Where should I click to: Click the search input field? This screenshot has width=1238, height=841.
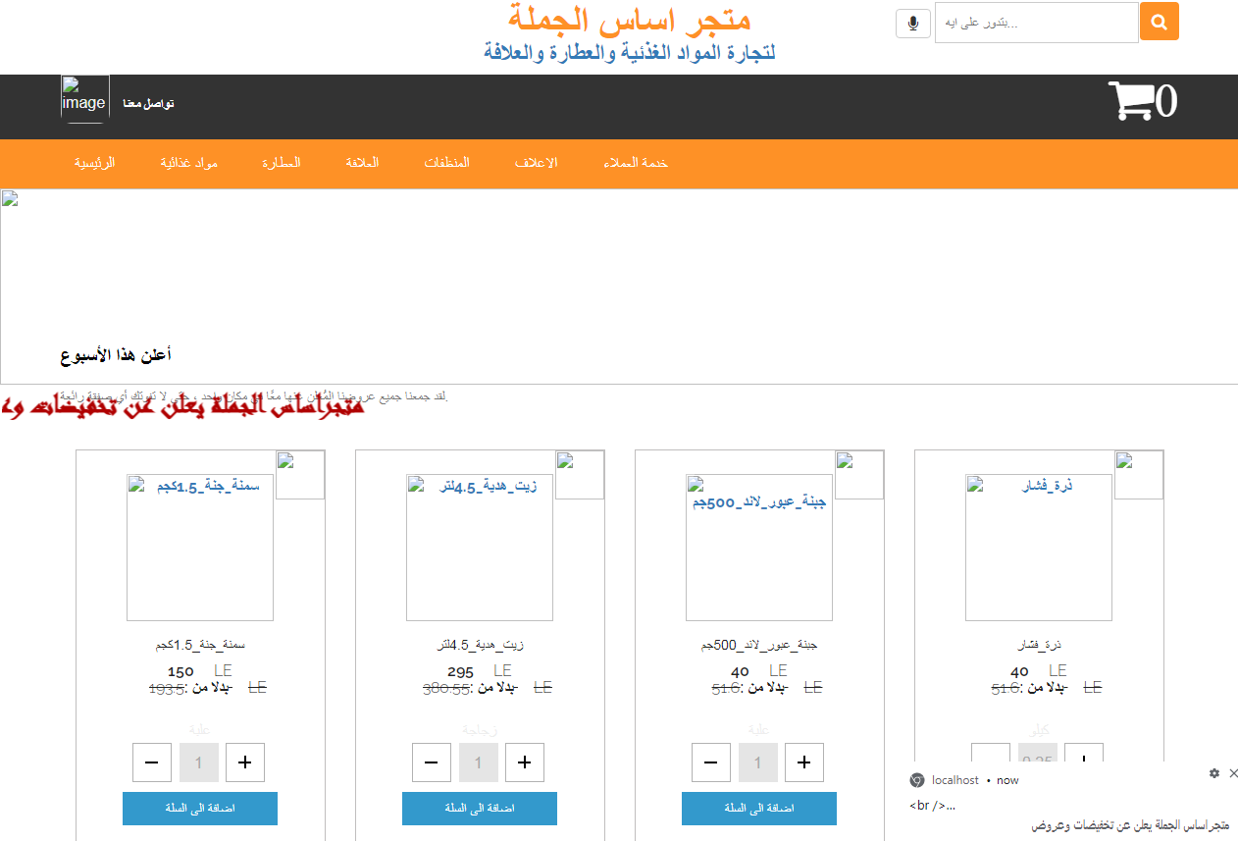click(1036, 23)
